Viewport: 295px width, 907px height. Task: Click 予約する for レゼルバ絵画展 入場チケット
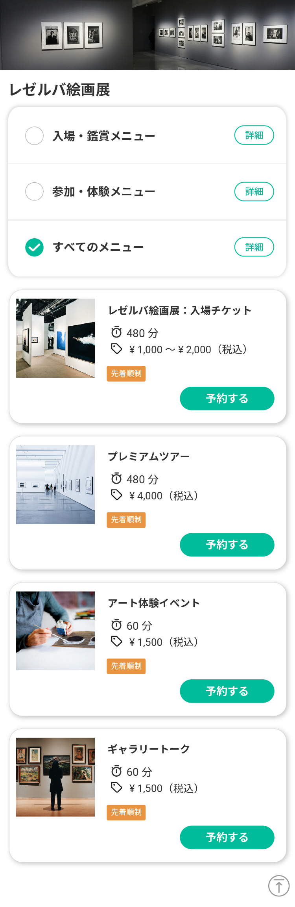pos(227,399)
